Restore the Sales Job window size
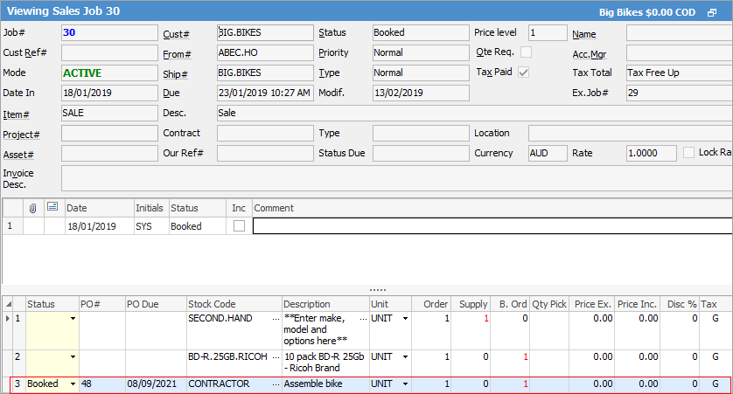Image resolution: width=733 pixels, height=394 pixels. pos(723,14)
